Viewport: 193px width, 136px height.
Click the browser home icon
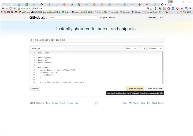14,9
